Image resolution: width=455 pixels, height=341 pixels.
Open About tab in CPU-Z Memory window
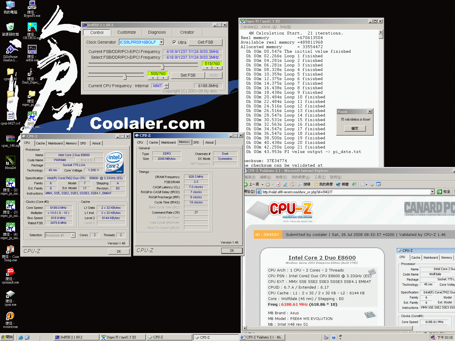(209, 142)
